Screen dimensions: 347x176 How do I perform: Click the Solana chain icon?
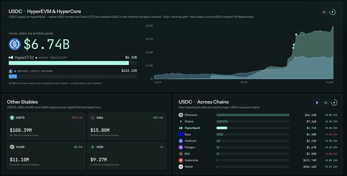click(x=181, y=121)
